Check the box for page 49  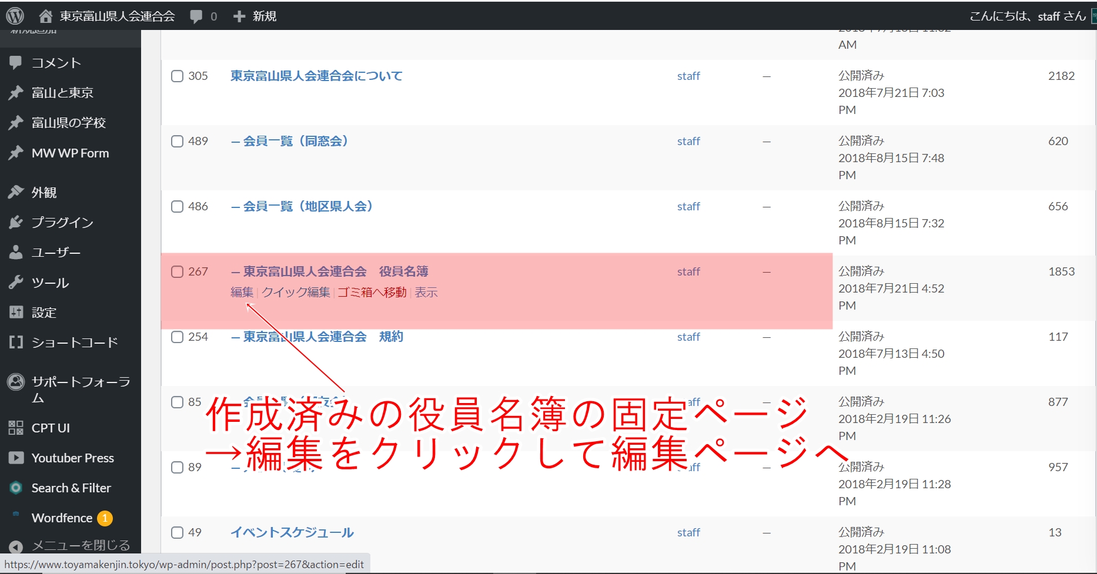[177, 532]
